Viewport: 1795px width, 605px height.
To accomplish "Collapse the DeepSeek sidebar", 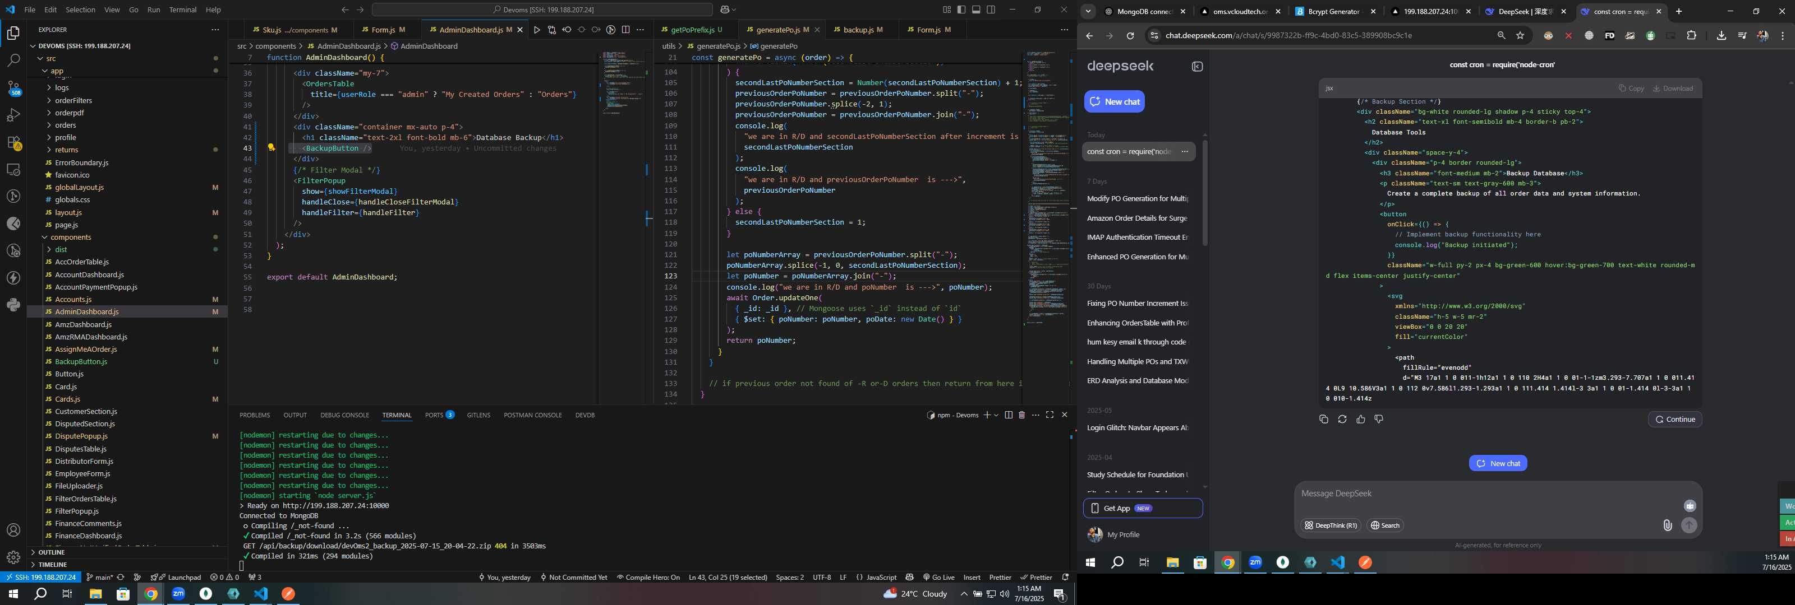I will coord(1197,67).
